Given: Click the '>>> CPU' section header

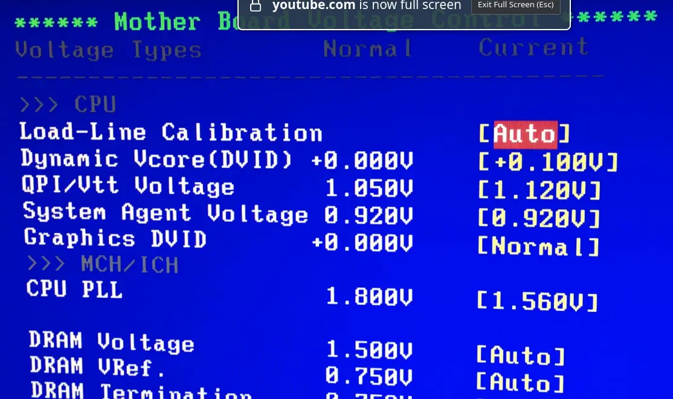Looking at the screenshot, I should (x=68, y=105).
